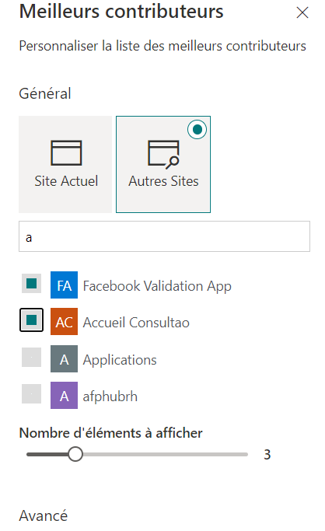Click the Nombre d'éléments slider handle
This screenshot has width=325, height=531.
(x=75, y=454)
